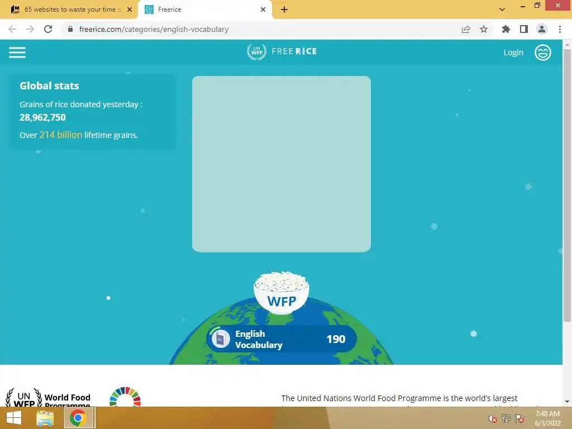Open the Action Center flag icon

(x=519, y=418)
